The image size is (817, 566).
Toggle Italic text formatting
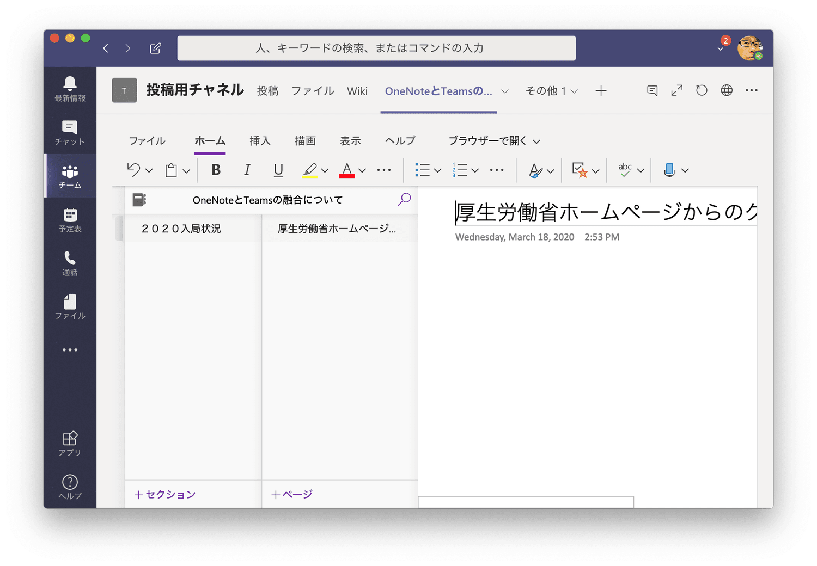pos(247,170)
